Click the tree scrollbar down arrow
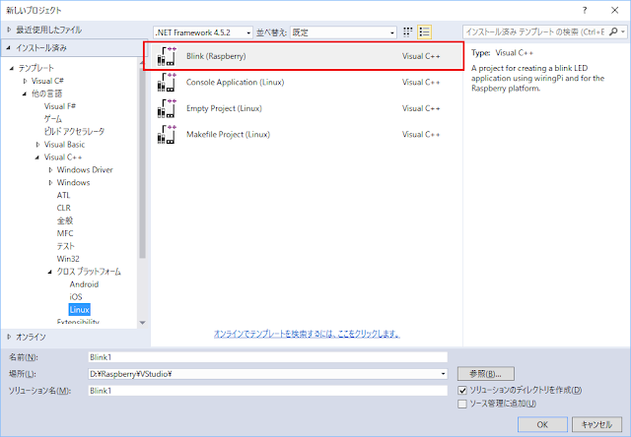This screenshot has height=437, width=631. pyautogui.click(x=142, y=323)
